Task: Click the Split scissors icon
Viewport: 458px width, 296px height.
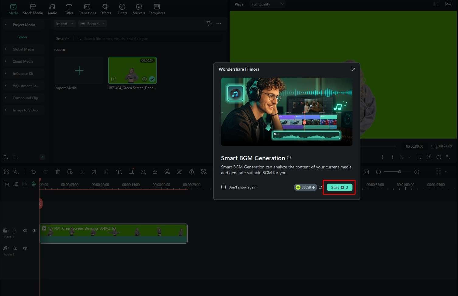Action: (82, 172)
